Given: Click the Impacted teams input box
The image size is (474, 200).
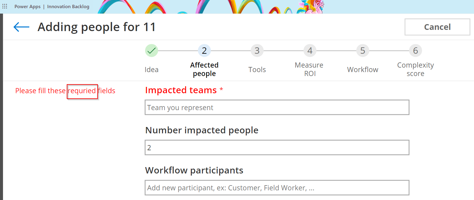Looking at the screenshot, I should tap(277, 107).
